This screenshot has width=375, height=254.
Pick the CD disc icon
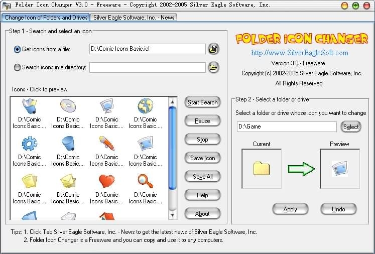tap(68, 106)
